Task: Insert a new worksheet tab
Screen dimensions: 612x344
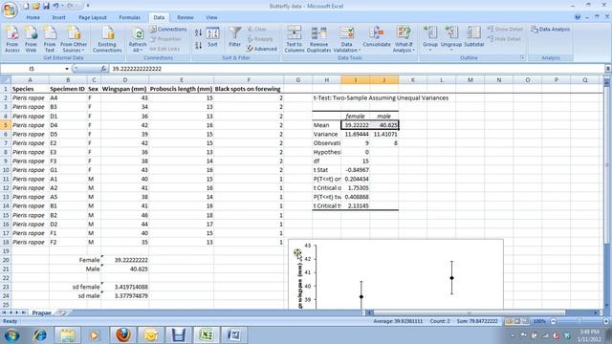Action: (x=61, y=312)
